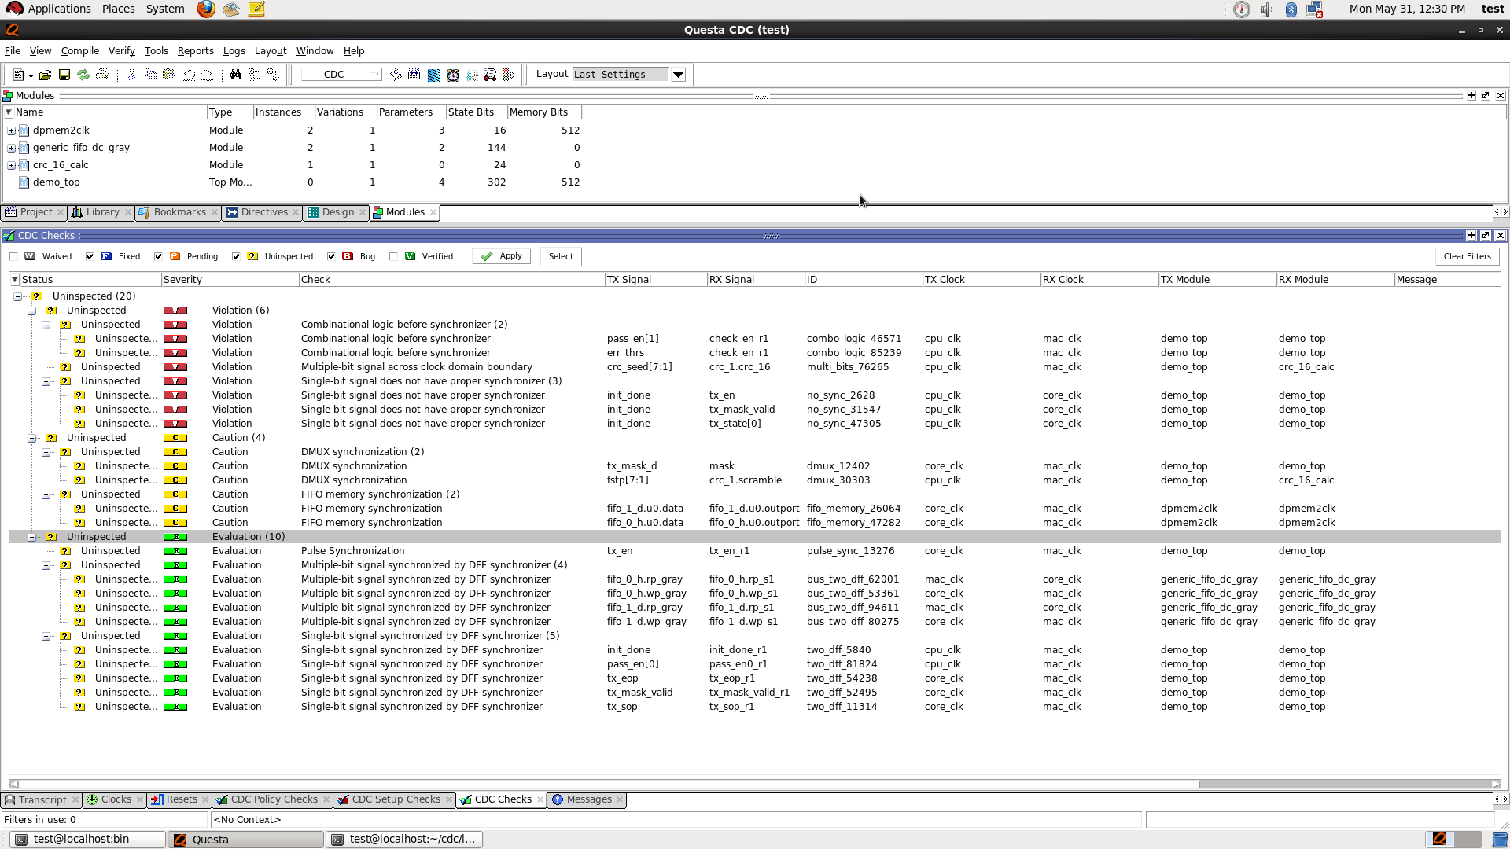
Task: Open the Layout Last Settings dropdown
Action: point(678,75)
